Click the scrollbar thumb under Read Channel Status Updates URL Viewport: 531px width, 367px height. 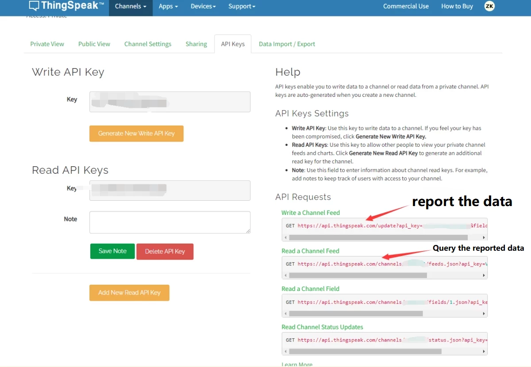coord(366,352)
